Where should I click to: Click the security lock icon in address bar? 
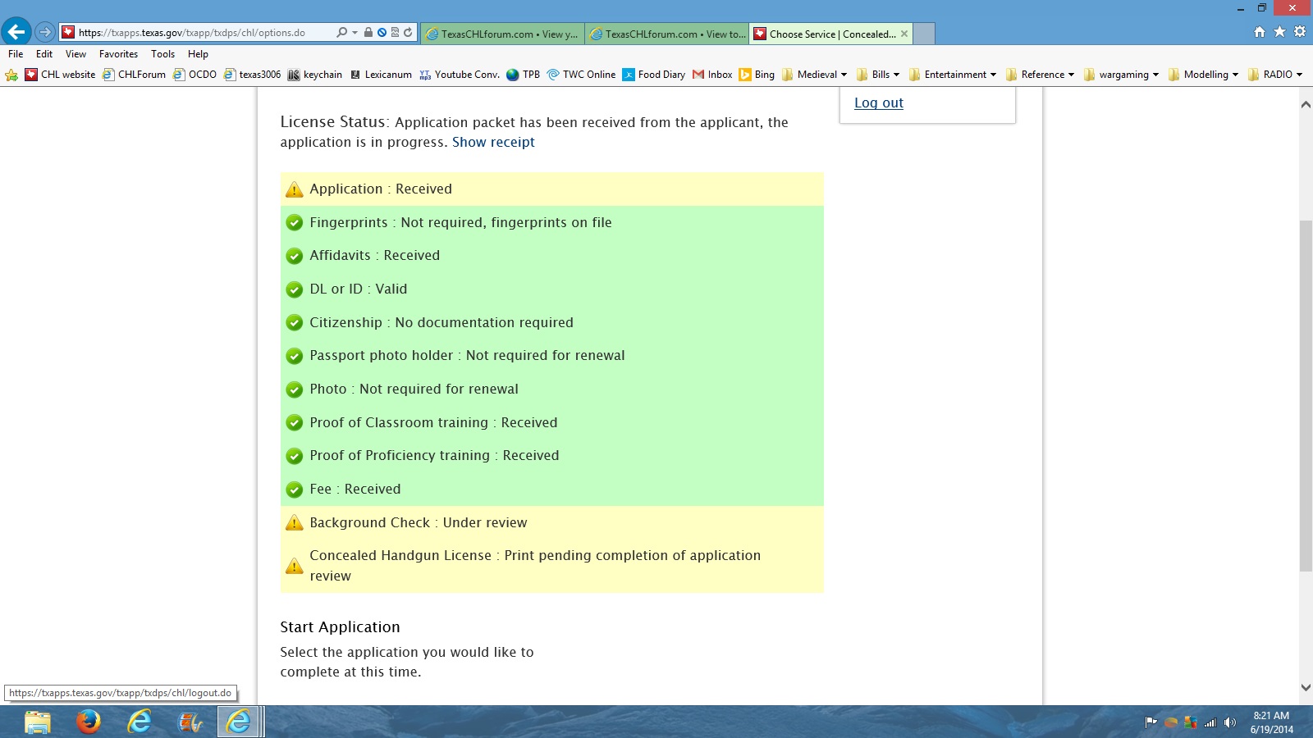point(368,33)
